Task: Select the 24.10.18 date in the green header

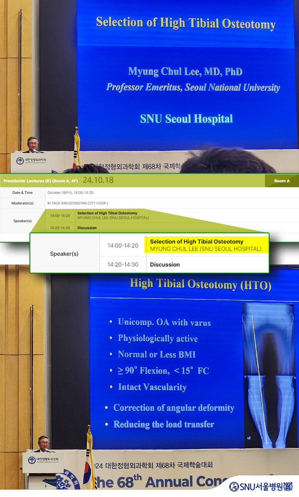Action: point(98,180)
